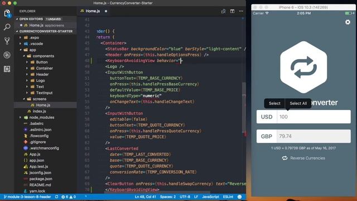Change language mode JavaScript
Viewport: 357px width, 201px height.
pyautogui.click(x=211, y=197)
